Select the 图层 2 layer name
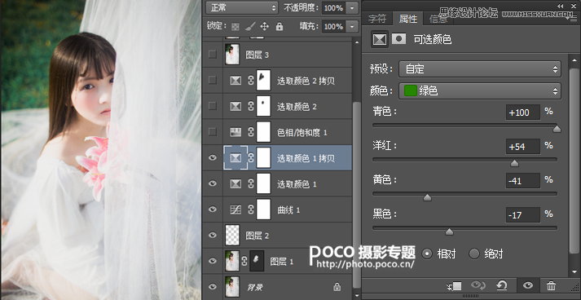 [x=257, y=236]
